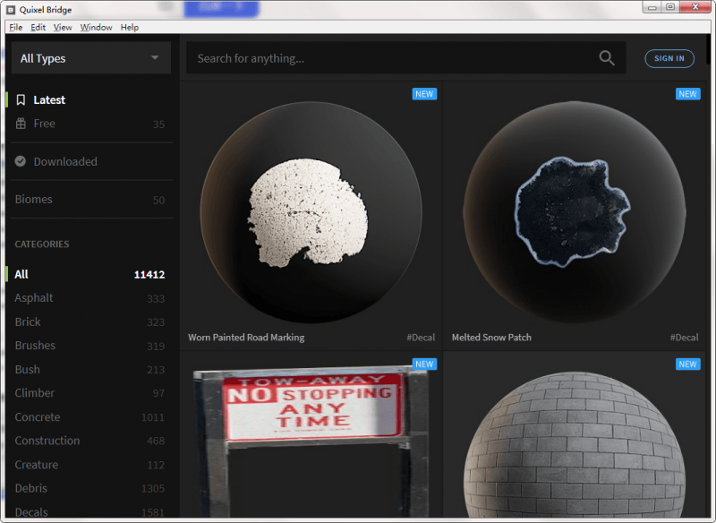
Task: Select the Asphalt category
Action: 34,298
